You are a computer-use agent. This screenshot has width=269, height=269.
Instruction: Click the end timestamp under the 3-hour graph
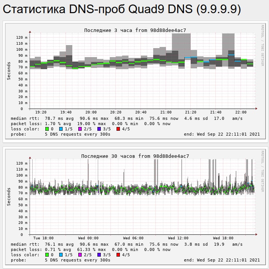pos(222,134)
